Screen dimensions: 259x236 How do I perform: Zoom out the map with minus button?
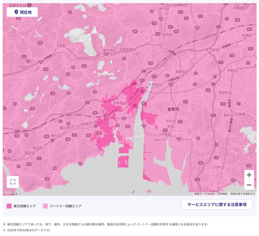(x=249, y=185)
